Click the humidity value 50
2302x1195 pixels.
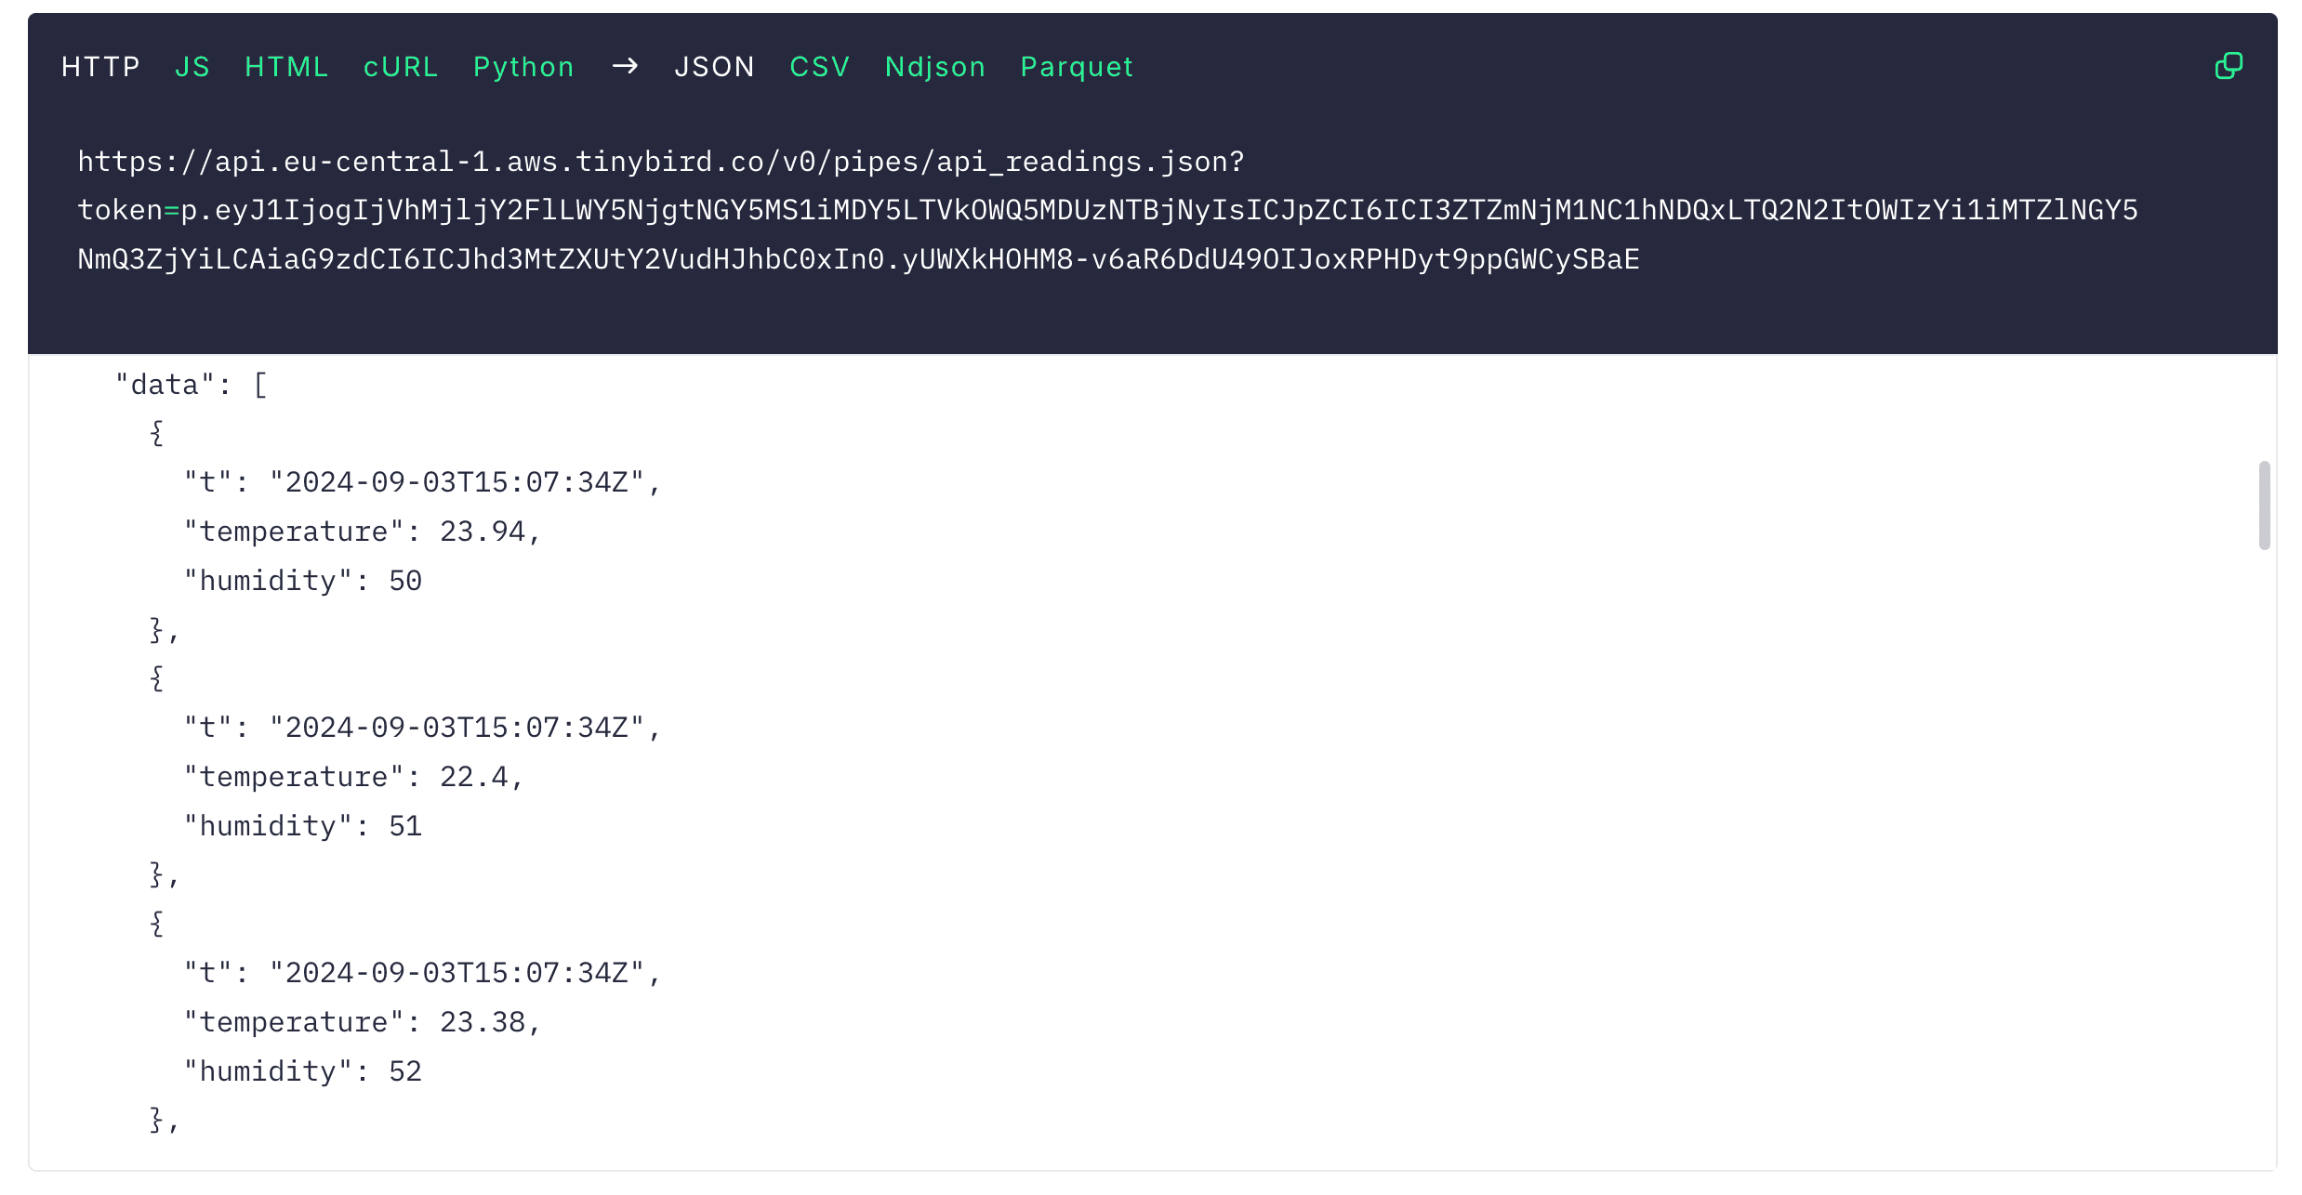pos(405,581)
